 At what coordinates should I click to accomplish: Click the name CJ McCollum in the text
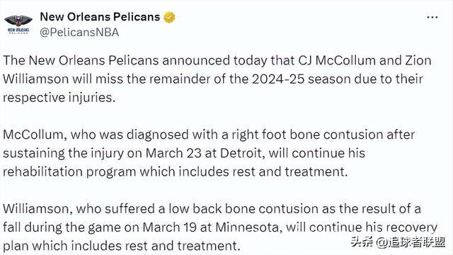tap(337, 61)
